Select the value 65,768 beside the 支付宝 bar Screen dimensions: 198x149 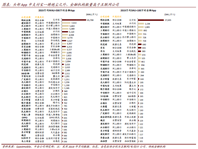click(x=90, y=20)
